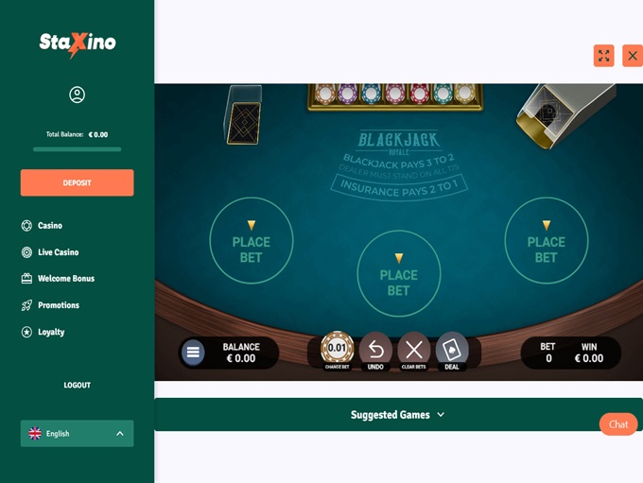The height and width of the screenshot is (483, 643).
Task: Expand the Suggested Games section
Action: coord(398,415)
